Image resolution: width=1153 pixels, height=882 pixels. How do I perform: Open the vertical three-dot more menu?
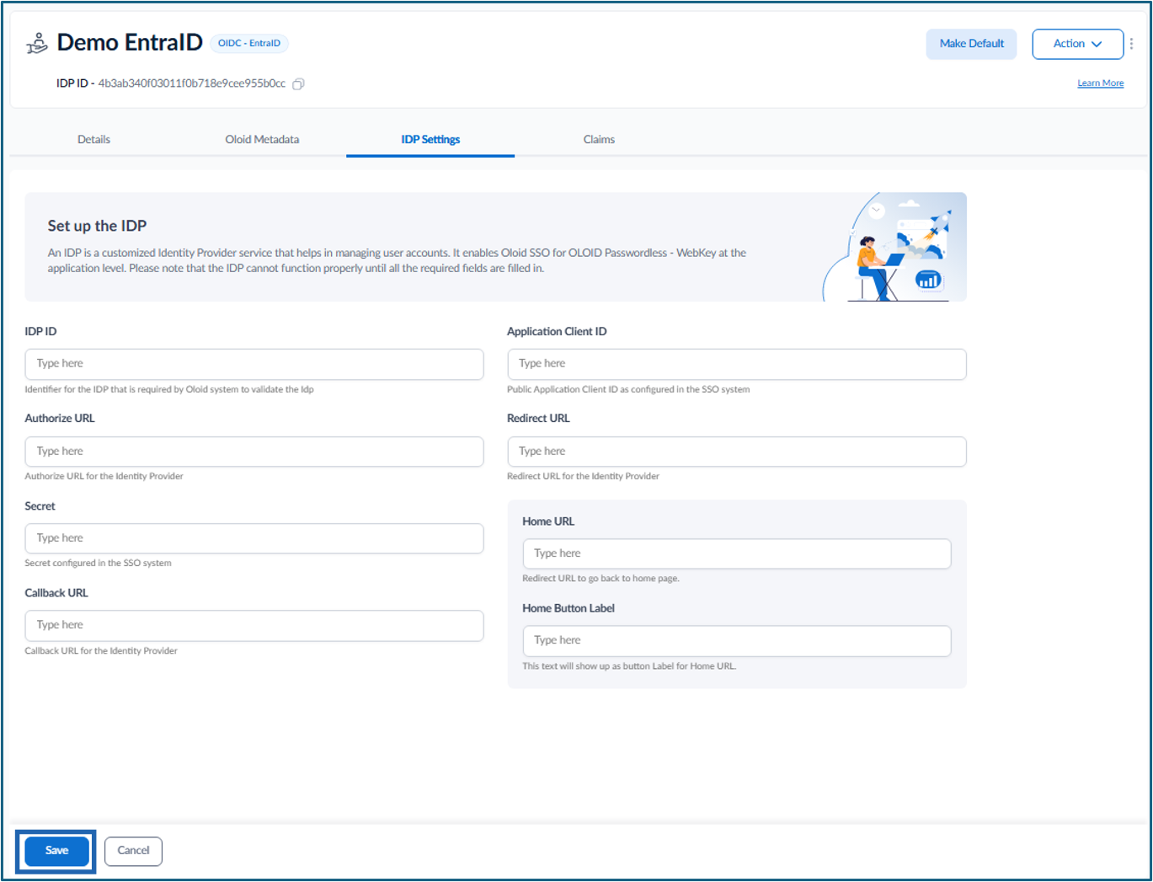1131,44
